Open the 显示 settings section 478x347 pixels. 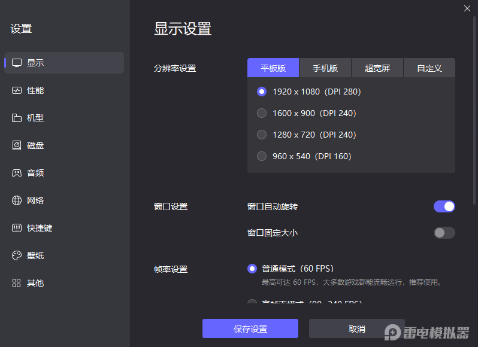(64, 63)
